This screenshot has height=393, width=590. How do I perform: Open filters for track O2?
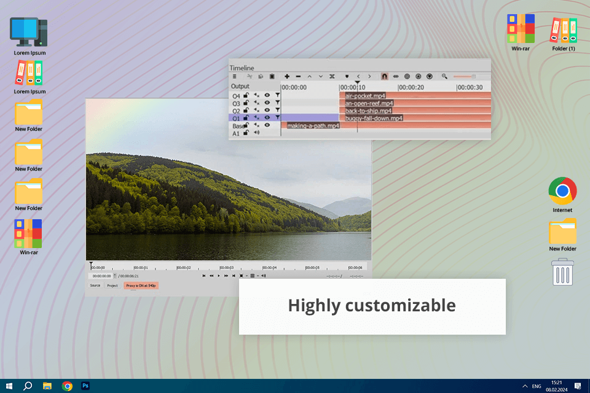point(278,110)
